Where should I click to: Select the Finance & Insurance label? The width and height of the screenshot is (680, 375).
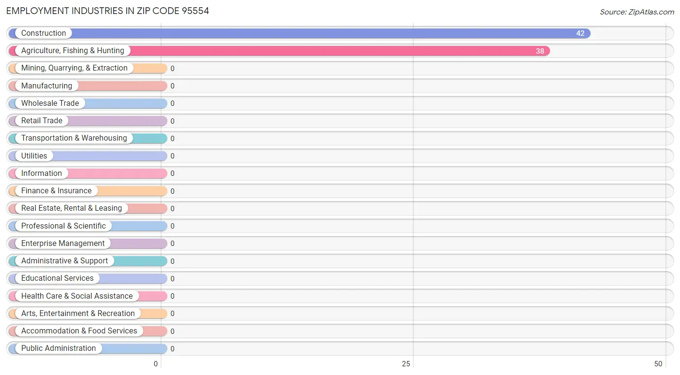click(x=56, y=191)
